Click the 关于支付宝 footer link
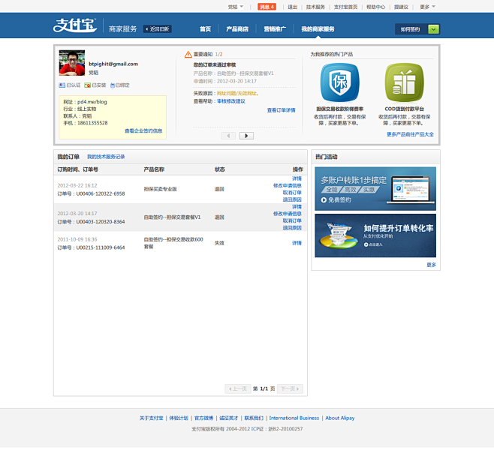The width and height of the screenshot is (494, 456). click(x=151, y=418)
